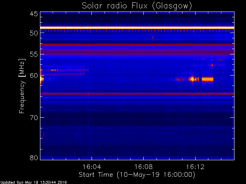The image size is (246, 184).
Task: Click the bright yellow burst block after 16:12
Action: point(208,79)
